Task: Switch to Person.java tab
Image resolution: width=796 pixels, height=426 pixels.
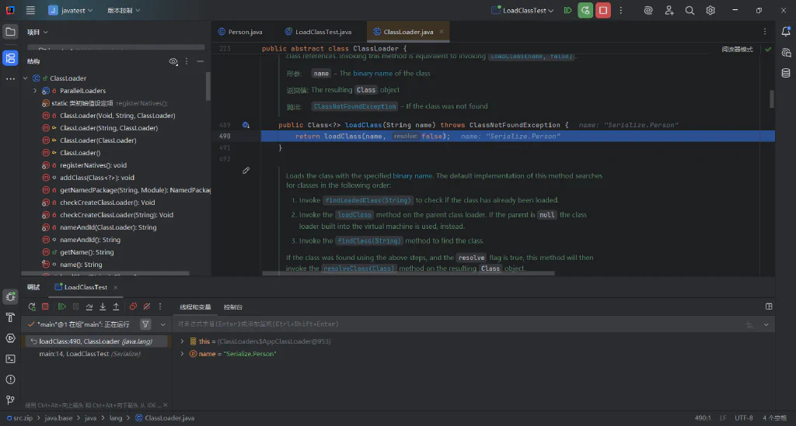Action: 240,32
